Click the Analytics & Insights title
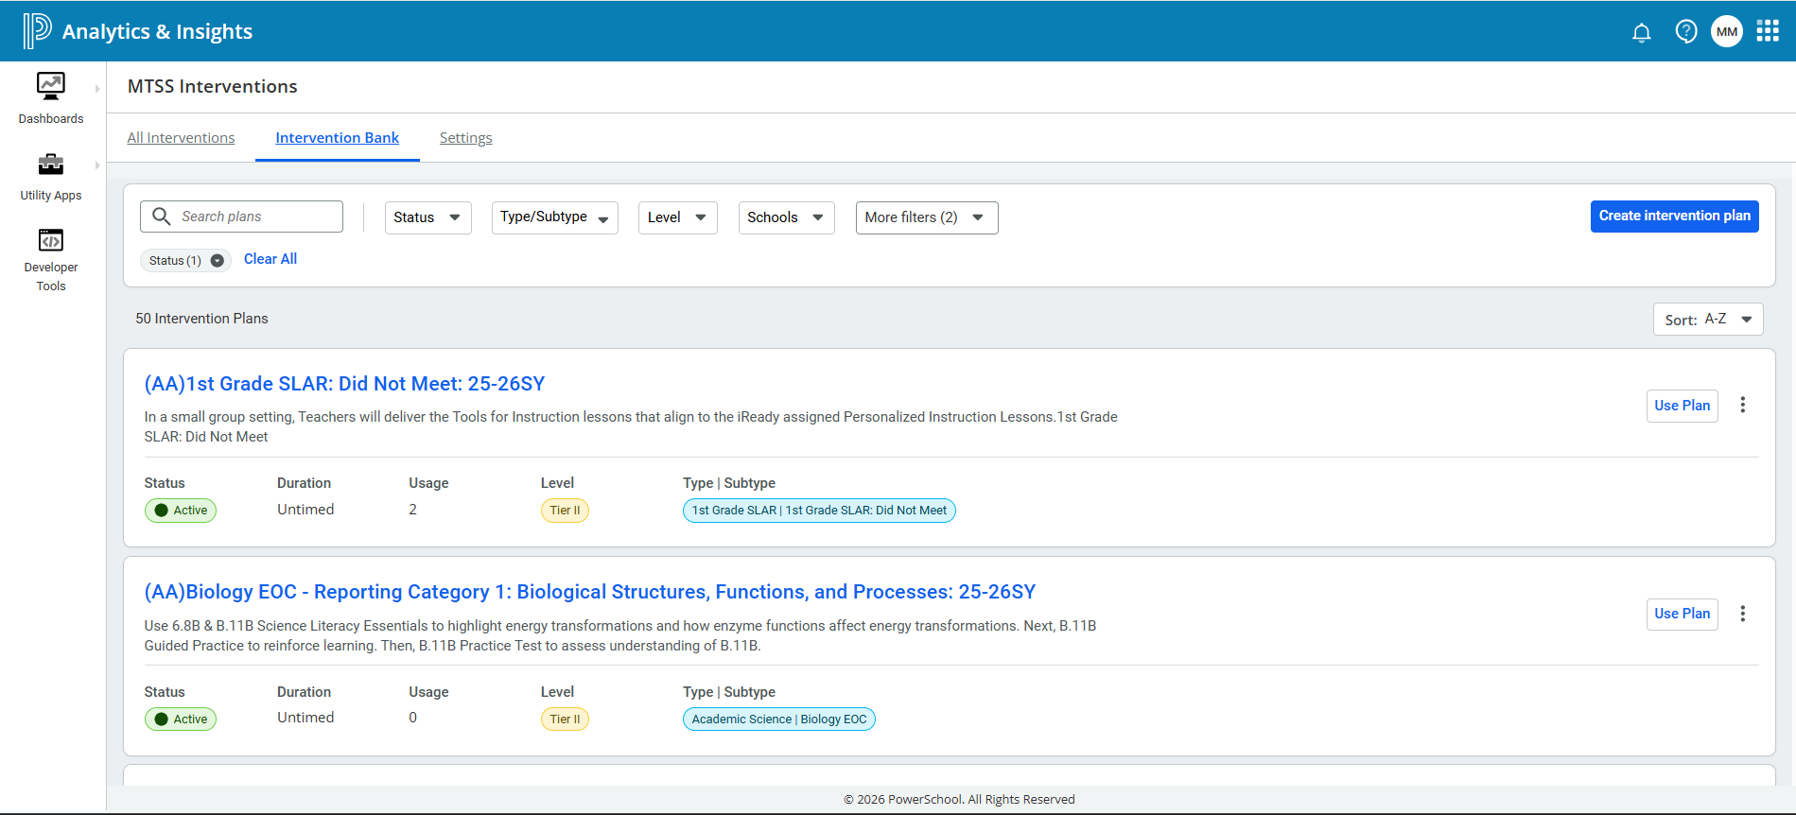This screenshot has height=815, width=1796. click(x=157, y=31)
